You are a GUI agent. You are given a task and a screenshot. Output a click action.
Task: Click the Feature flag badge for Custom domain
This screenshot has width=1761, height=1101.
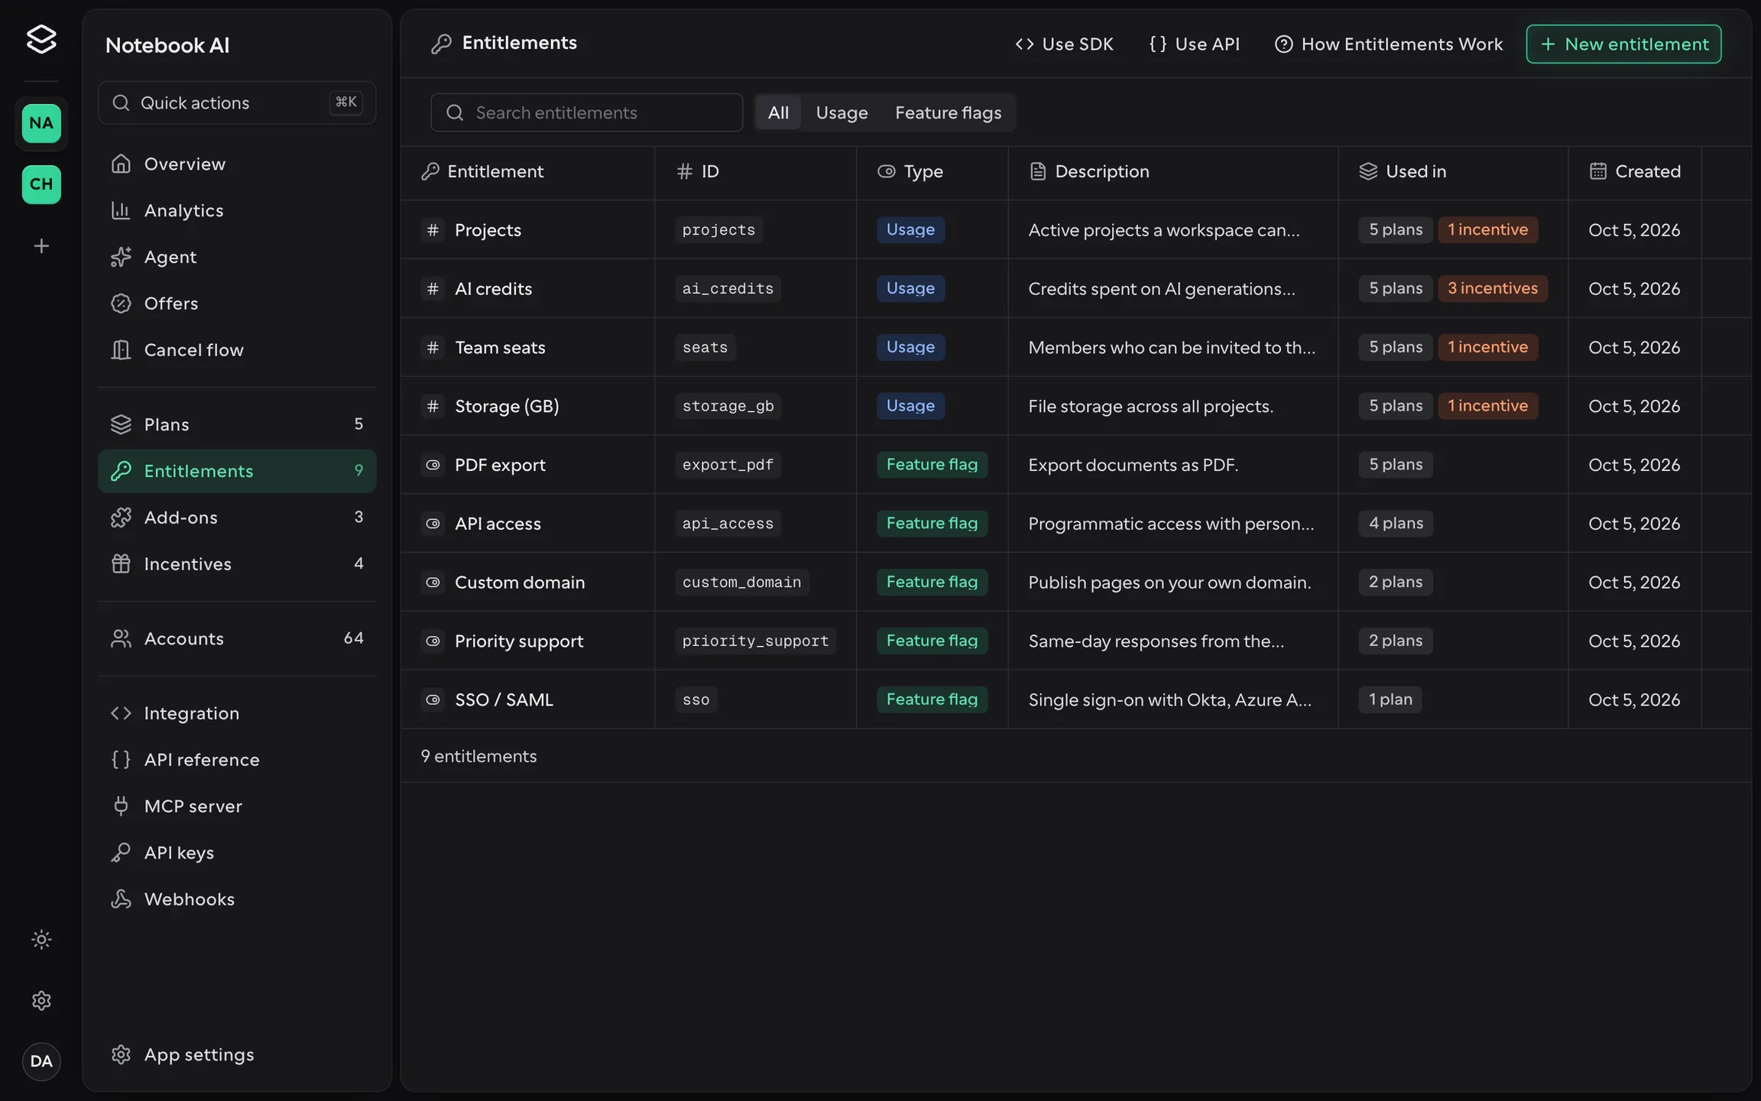(x=932, y=582)
